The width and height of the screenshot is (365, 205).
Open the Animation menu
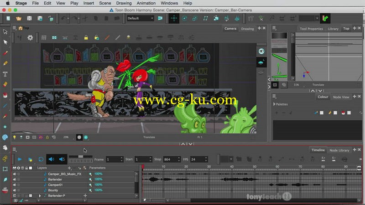[x=146, y=3]
